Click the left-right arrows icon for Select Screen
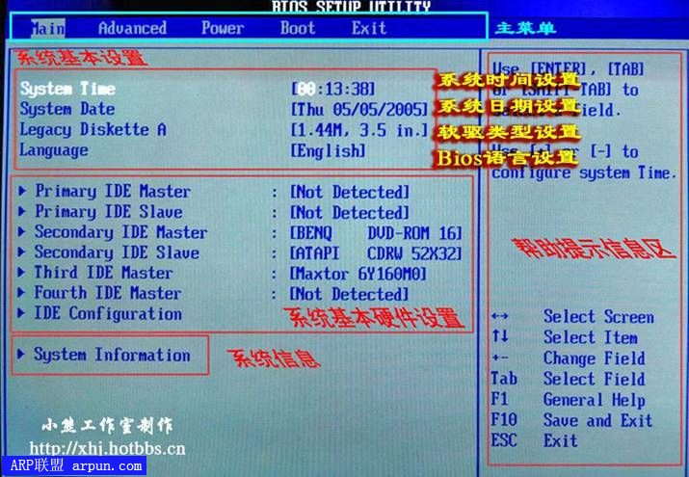 (499, 316)
